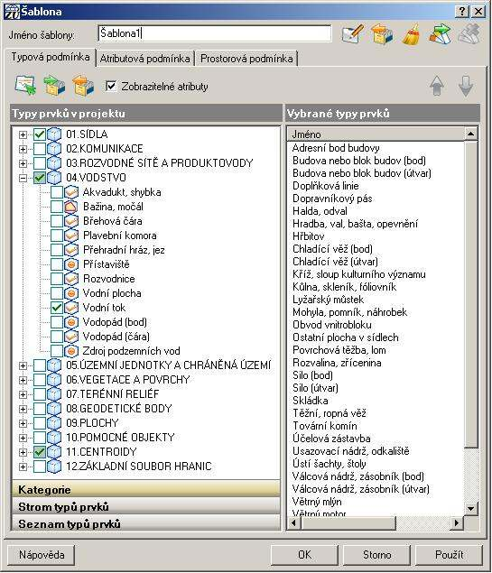Click the cube icon next to 02.KOMUNIKACE
The image size is (492, 573).
[x=54, y=149]
